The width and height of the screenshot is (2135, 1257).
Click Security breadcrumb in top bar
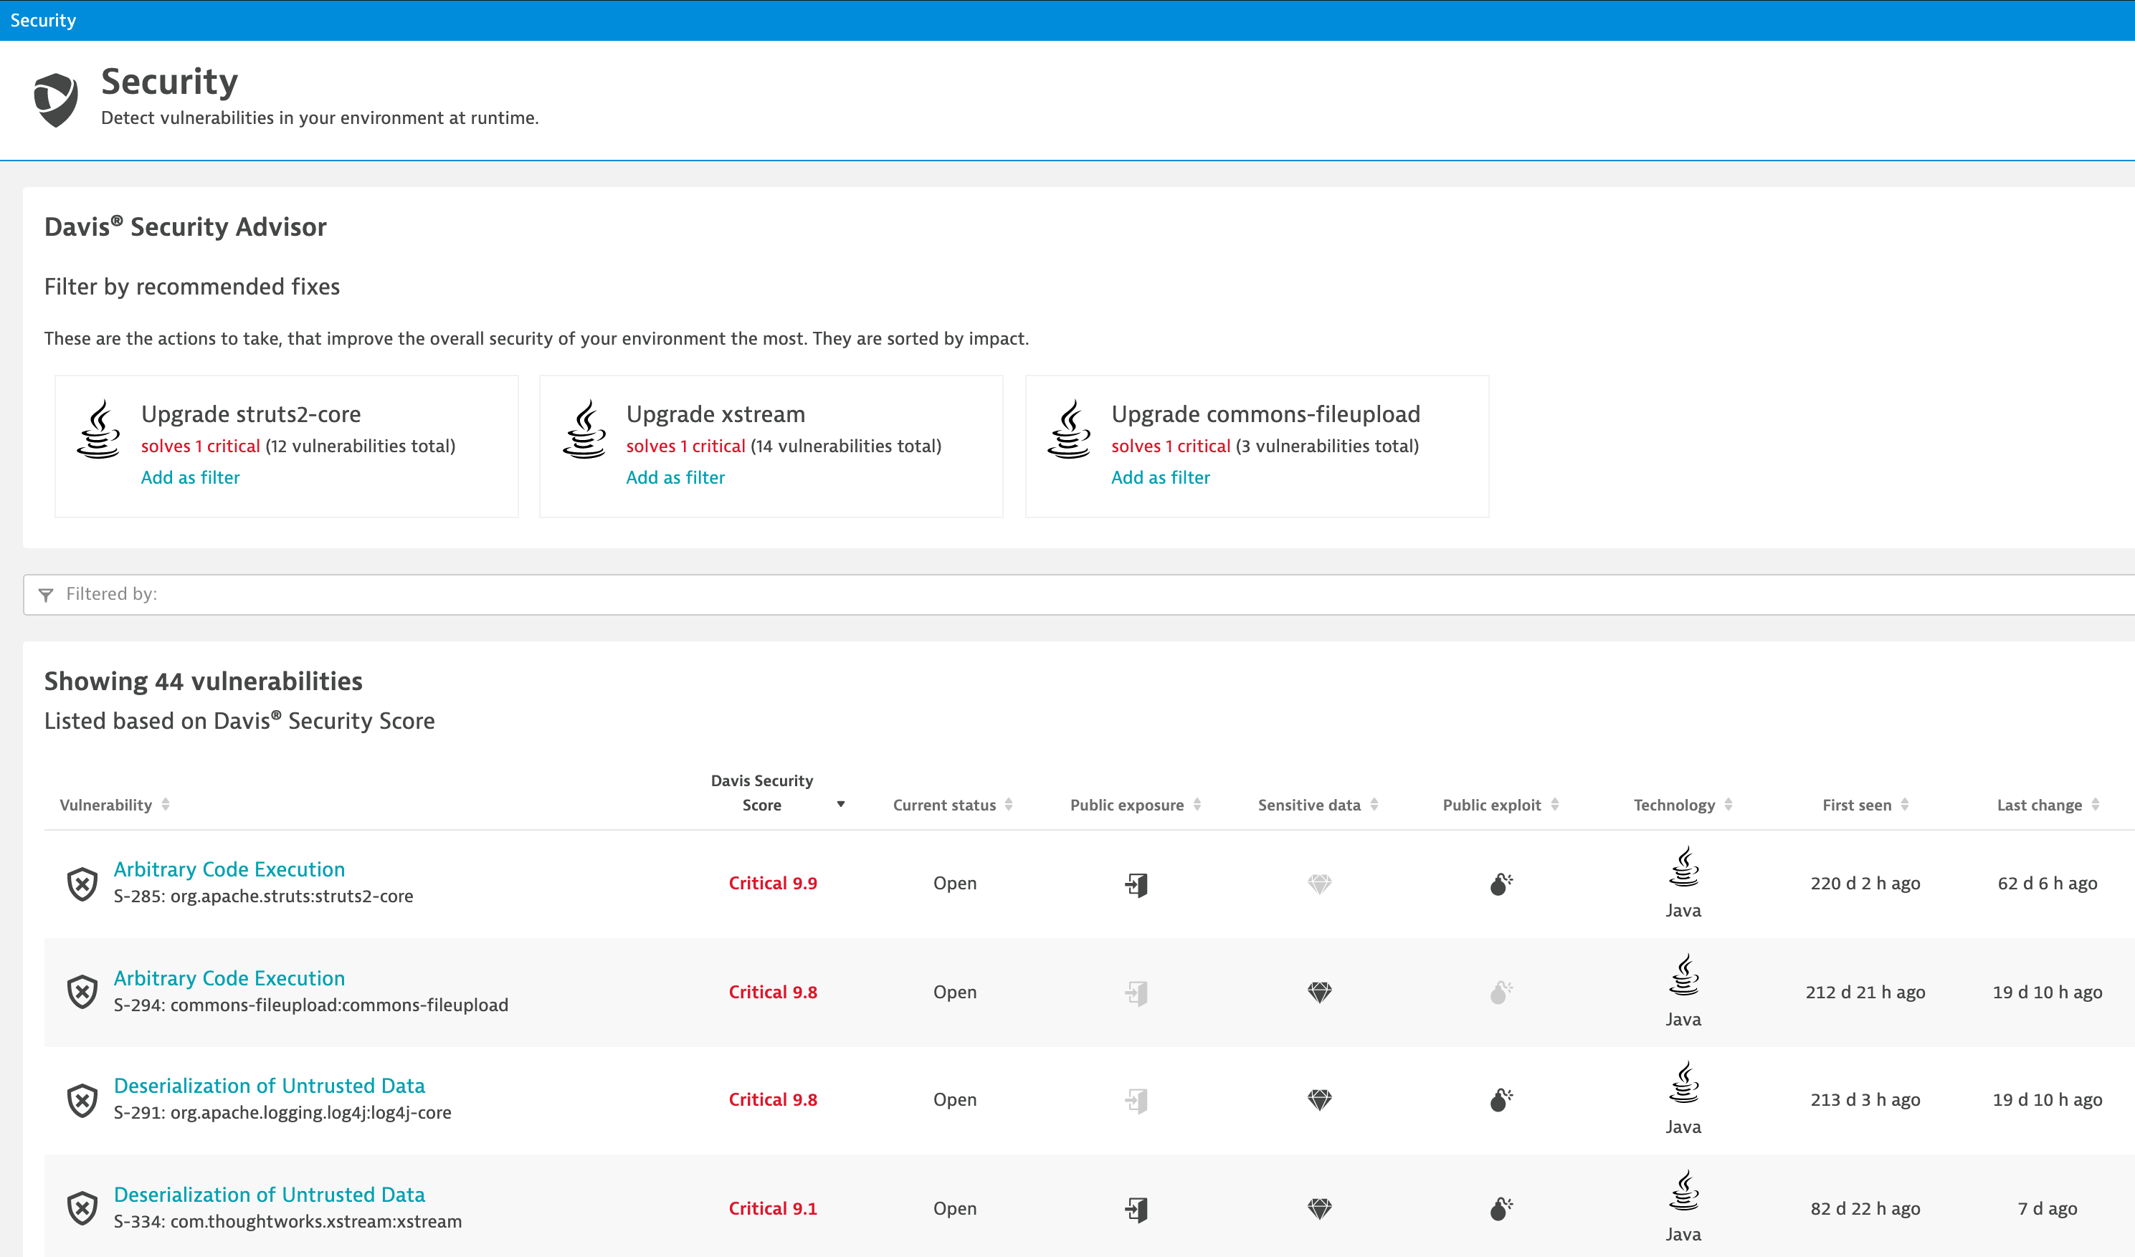coord(43,20)
